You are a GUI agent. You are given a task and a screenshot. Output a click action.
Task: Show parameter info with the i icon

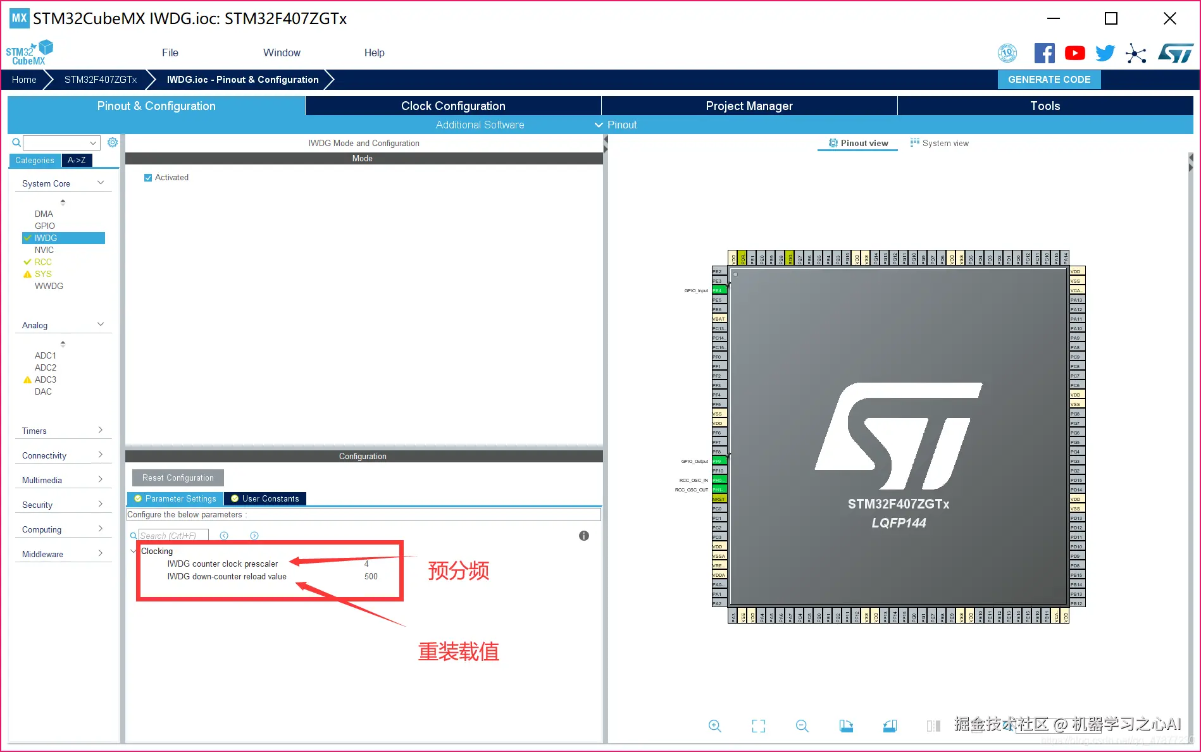pyautogui.click(x=584, y=536)
